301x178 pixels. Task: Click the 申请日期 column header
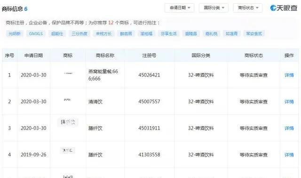[33, 55]
